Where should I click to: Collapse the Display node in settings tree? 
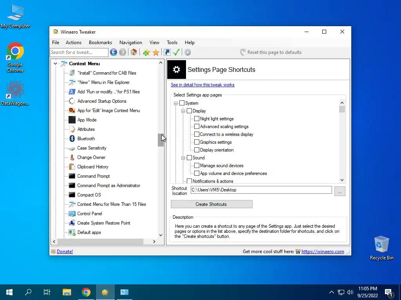pos(183,111)
